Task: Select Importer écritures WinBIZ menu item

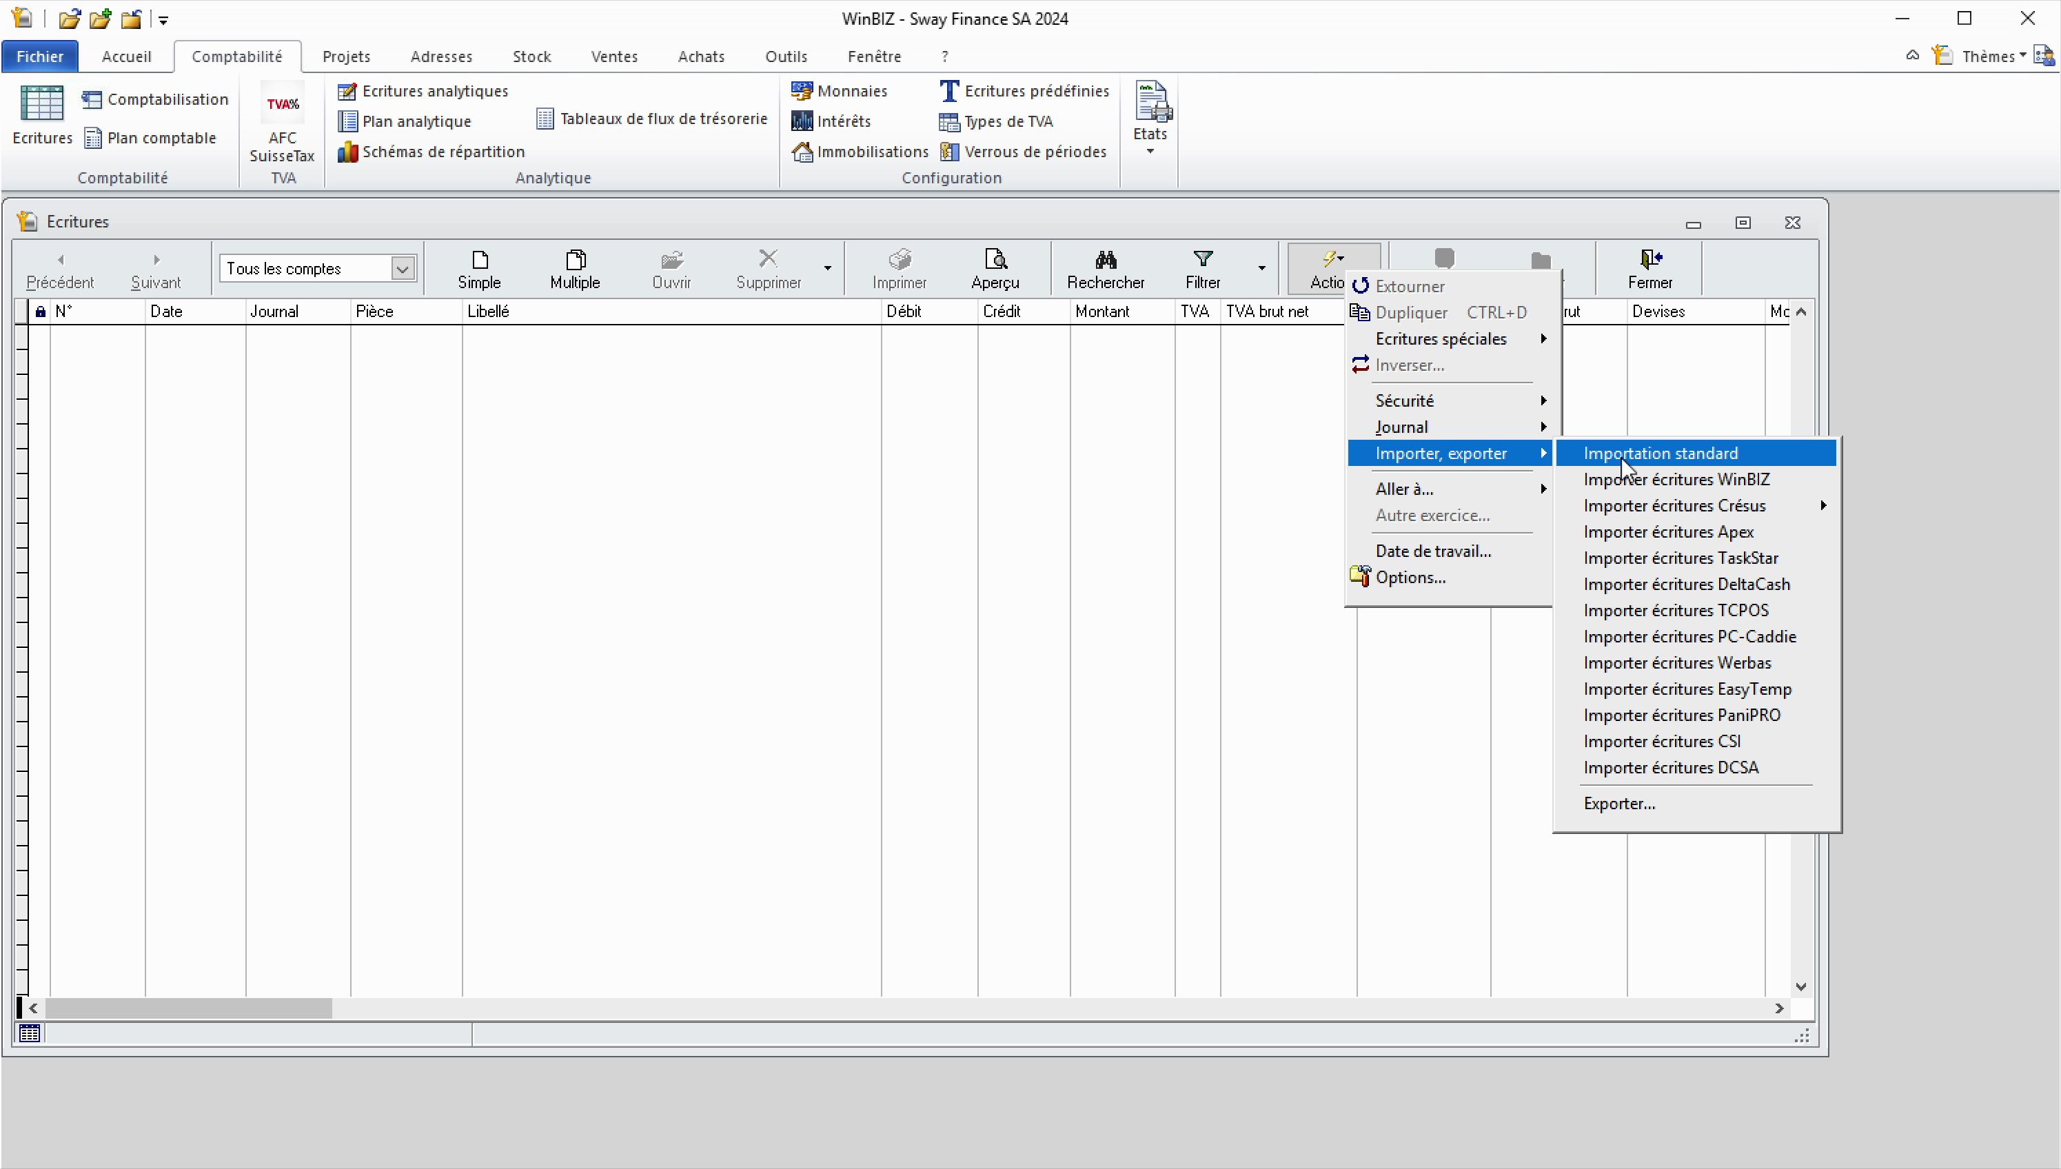Action: pos(1676,479)
